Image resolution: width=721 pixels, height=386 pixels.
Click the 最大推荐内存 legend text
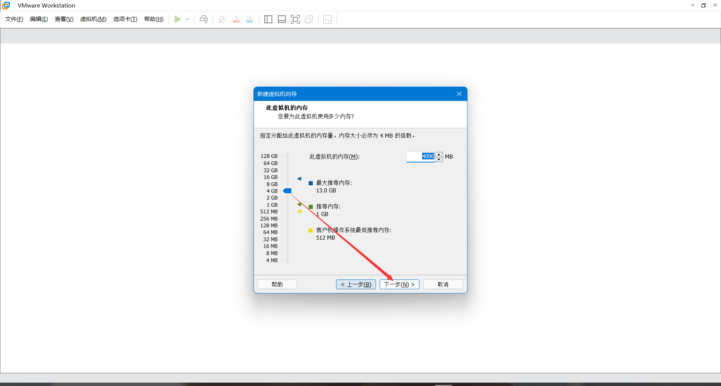[x=334, y=183]
